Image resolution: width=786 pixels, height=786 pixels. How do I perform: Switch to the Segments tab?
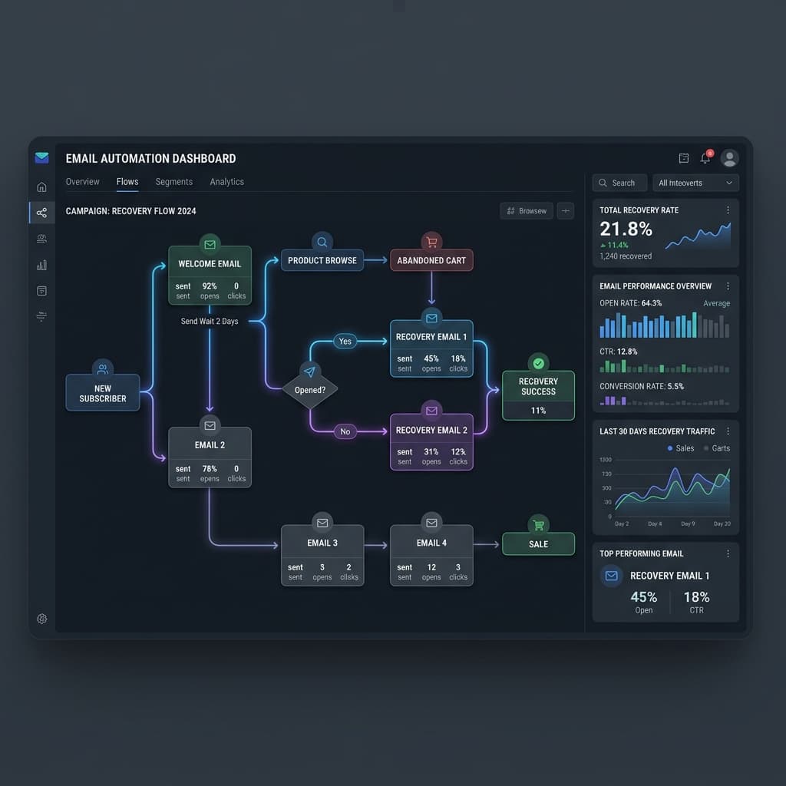174,181
